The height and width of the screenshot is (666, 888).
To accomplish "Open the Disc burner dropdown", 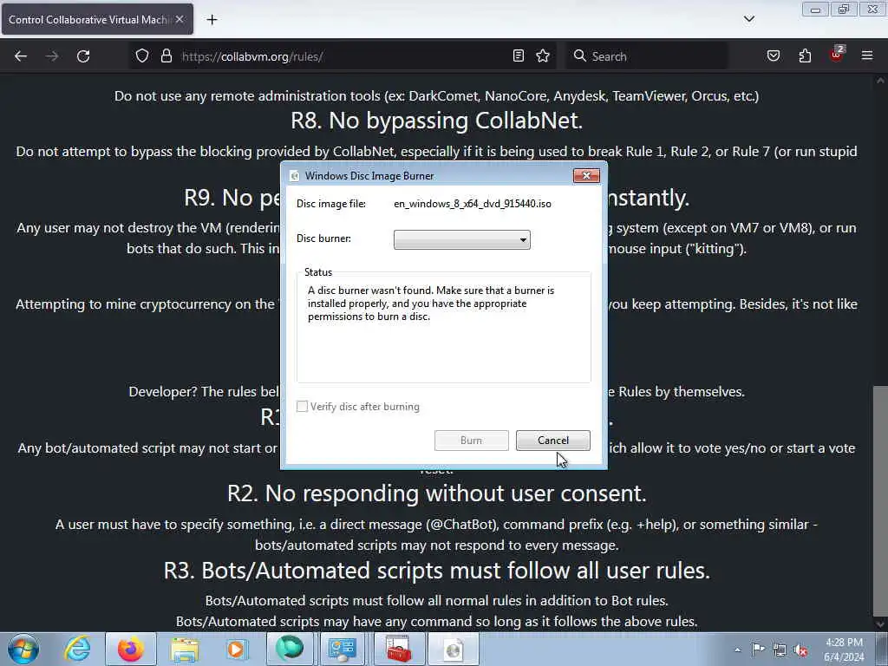I will tap(462, 239).
